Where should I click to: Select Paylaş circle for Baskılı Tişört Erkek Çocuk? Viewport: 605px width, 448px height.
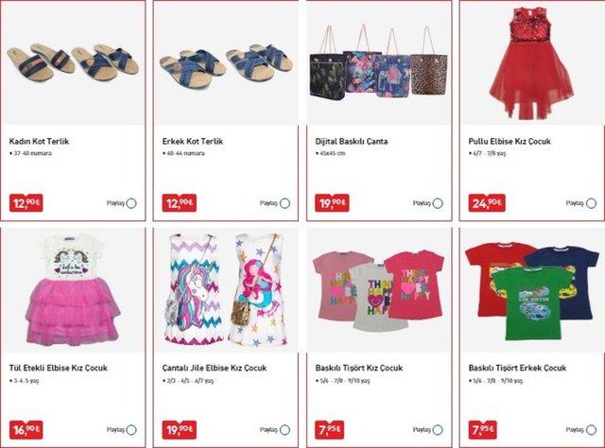(x=591, y=429)
